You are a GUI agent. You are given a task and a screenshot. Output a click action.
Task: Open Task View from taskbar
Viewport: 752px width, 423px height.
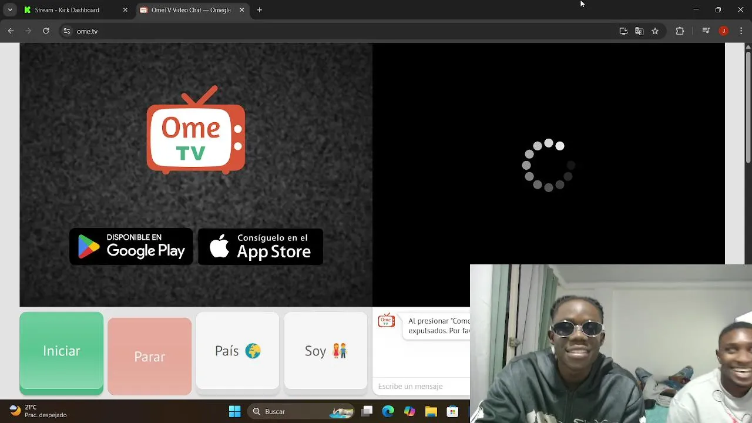coord(367,411)
